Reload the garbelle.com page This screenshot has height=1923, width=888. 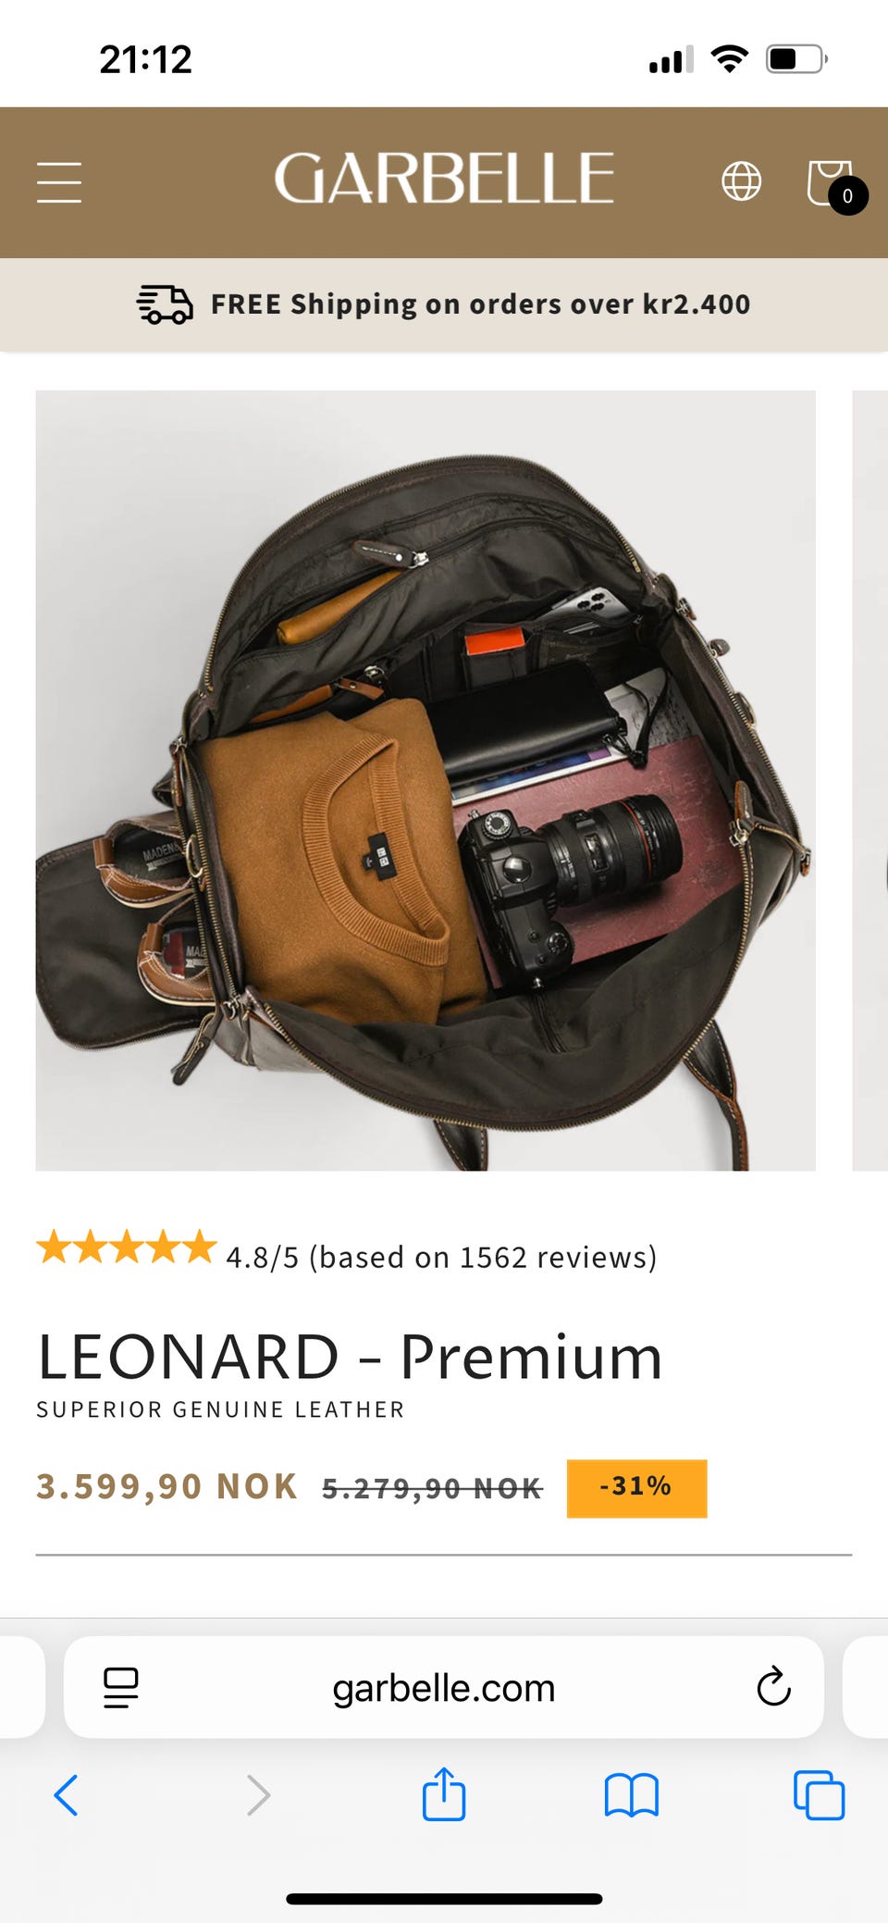tap(773, 1686)
